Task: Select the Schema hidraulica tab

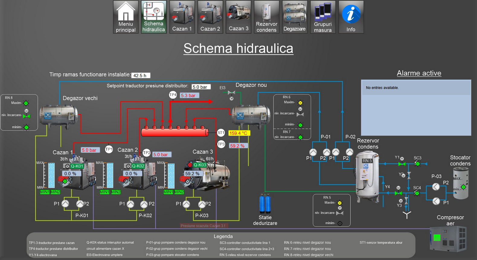Action: (x=154, y=17)
